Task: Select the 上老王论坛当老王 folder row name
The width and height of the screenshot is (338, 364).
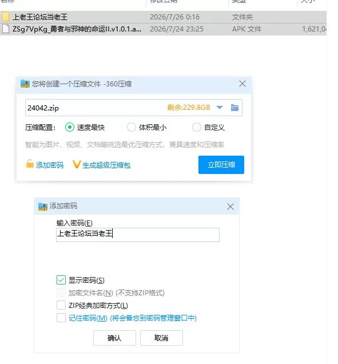Action: [x=40, y=17]
